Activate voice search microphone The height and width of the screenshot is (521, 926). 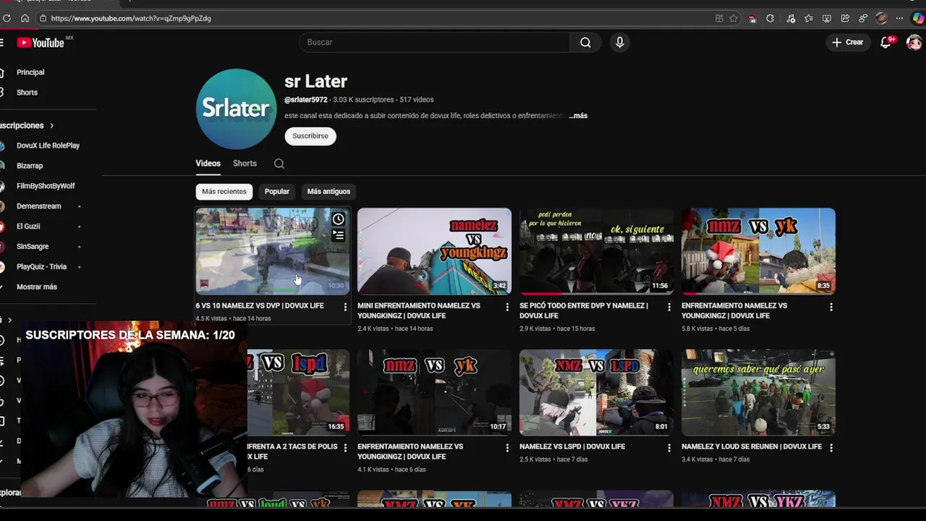click(x=619, y=43)
